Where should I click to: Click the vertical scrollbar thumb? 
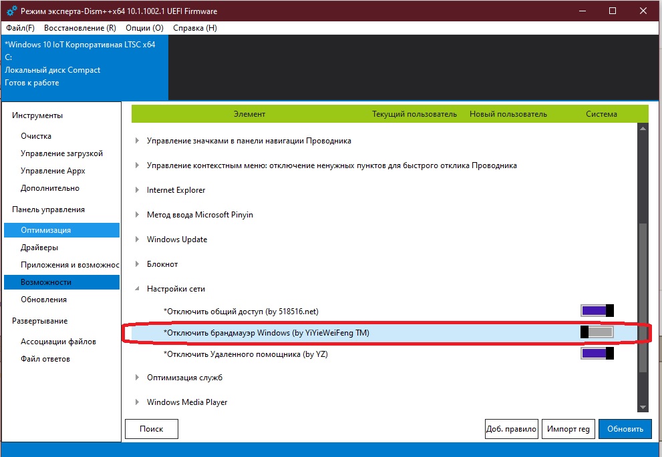pos(643,298)
